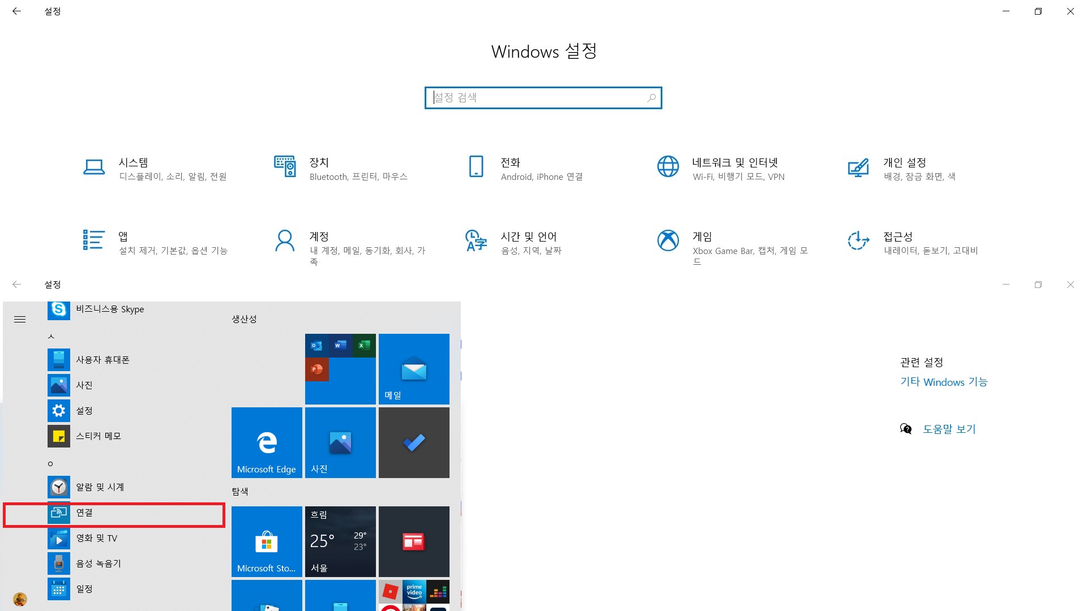Launch Alarms & Clock (알람 및 시계)

coord(100,487)
